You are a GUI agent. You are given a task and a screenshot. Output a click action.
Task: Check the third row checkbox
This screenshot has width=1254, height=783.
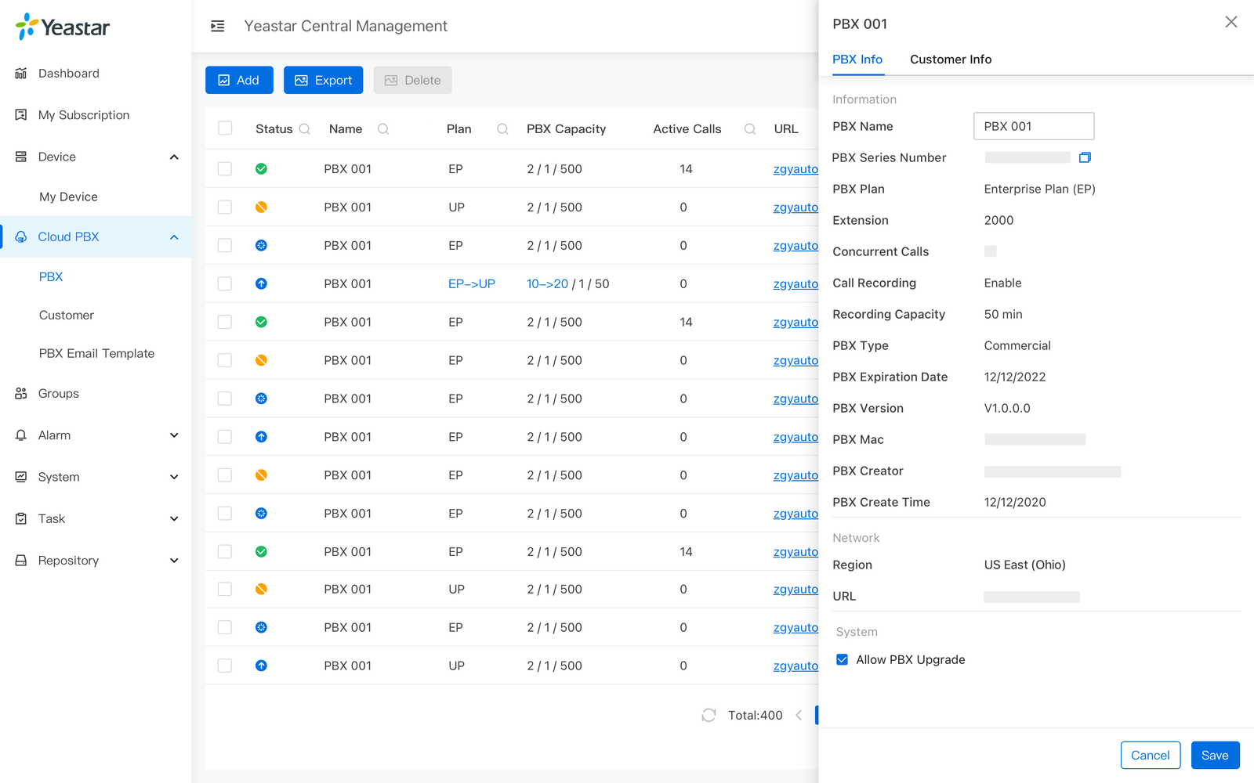(x=225, y=245)
